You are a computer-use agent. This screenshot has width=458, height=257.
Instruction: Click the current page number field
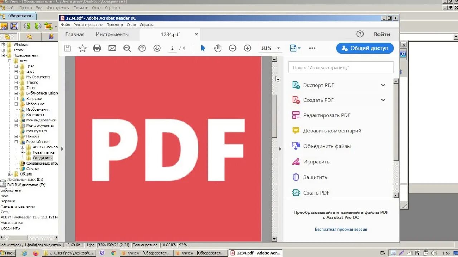[172, 48]
